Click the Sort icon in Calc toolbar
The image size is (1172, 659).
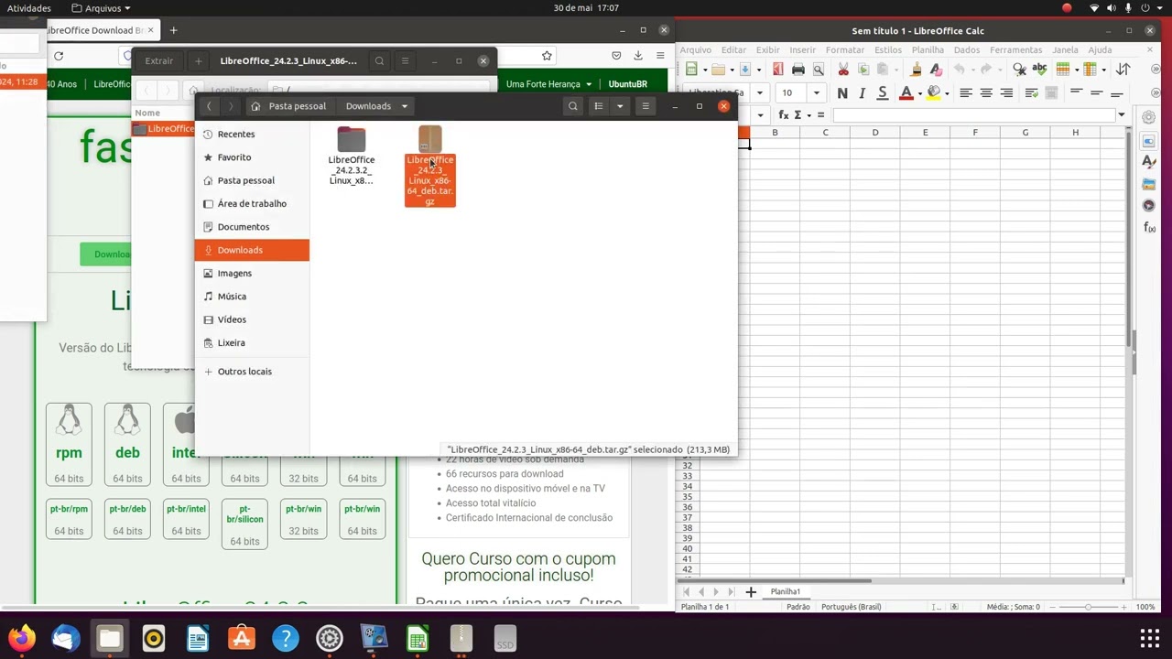pyautogui.click(x=1123, y=69)
